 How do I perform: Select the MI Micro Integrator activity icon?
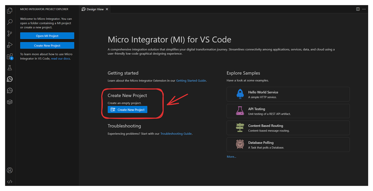click(x=10, y=79)
